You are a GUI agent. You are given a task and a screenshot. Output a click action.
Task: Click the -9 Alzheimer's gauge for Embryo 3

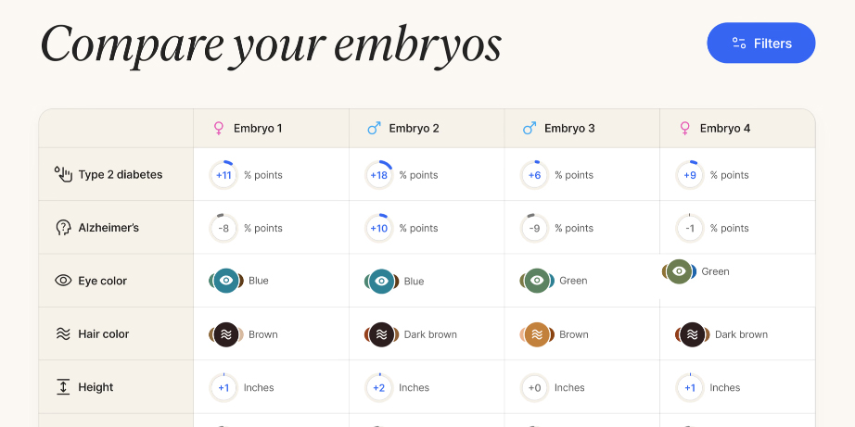(534, 228)
